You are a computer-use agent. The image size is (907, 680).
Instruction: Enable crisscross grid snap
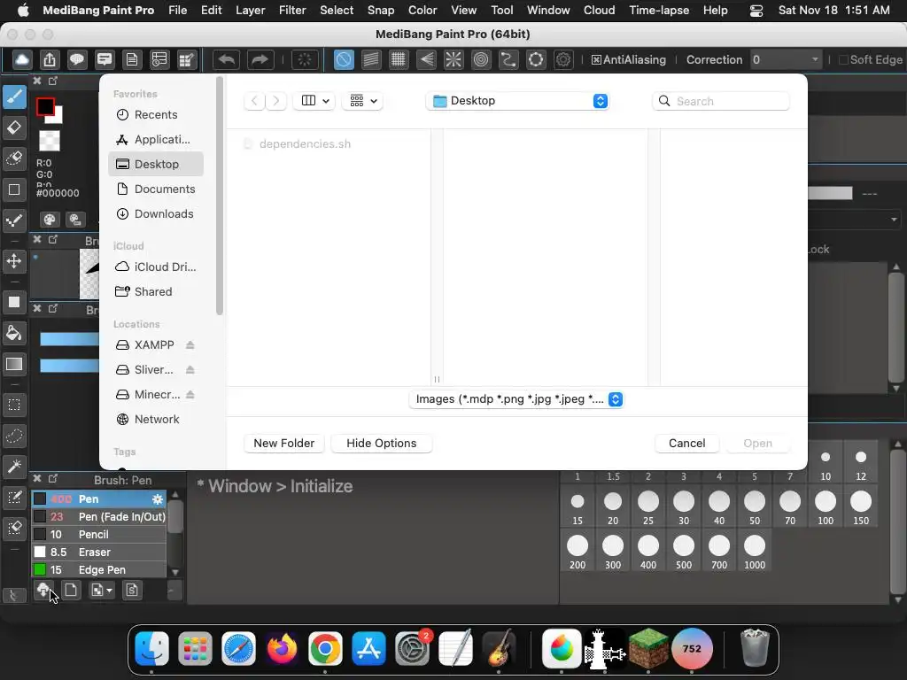[x=398, y=59]
